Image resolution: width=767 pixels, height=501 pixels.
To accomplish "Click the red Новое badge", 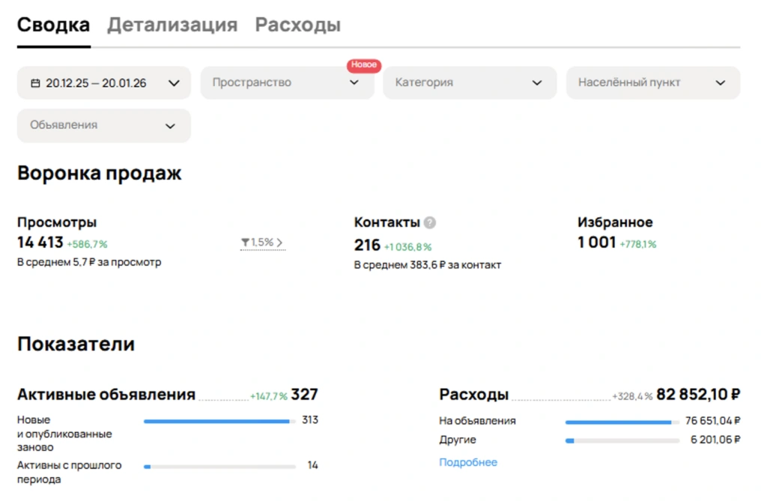I will click(x=364, y=64).
